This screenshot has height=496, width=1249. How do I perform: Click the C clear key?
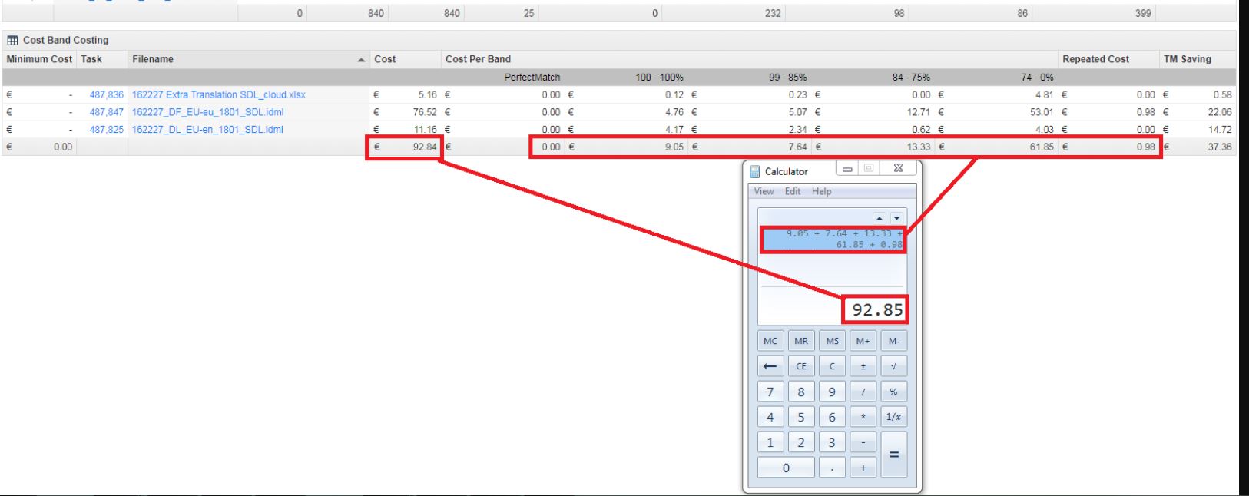coord(832,366)
